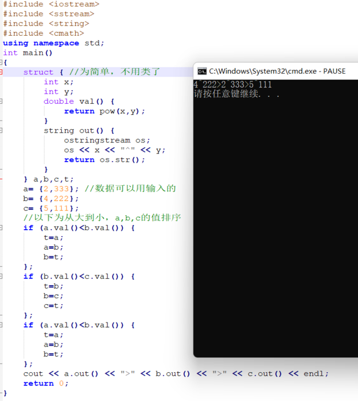The width and height of the screenshot is (358, 401).
Task: Place cursor on '#include <iostream>' line
Action: pyautogui.click(x=51, y=4)
